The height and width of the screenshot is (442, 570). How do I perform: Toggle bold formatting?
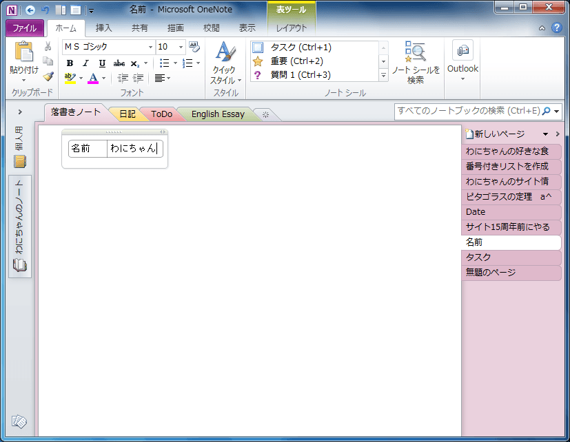click(70, 63)
